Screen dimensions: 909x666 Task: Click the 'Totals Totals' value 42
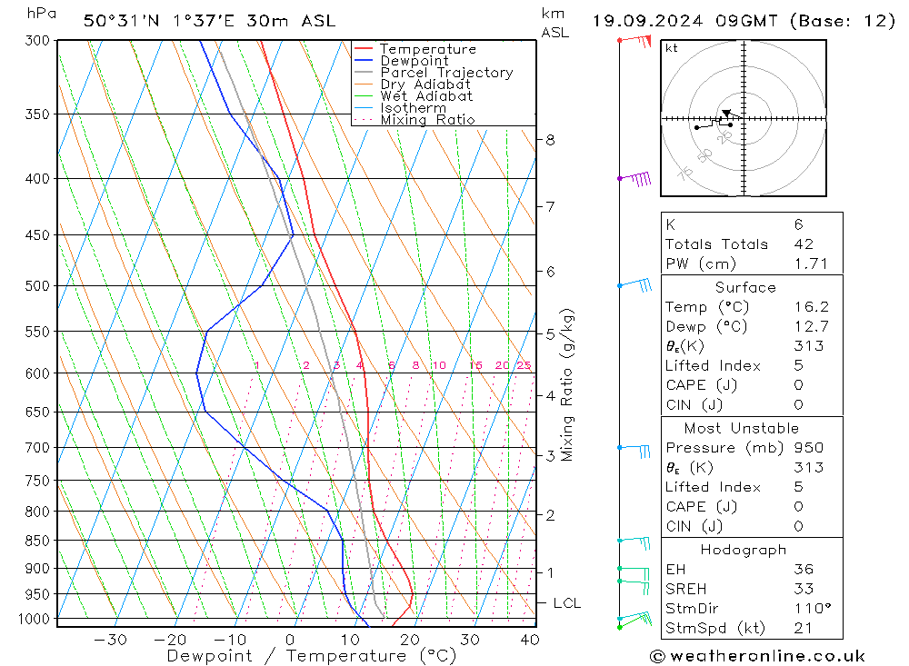click(x=804, y=244)
